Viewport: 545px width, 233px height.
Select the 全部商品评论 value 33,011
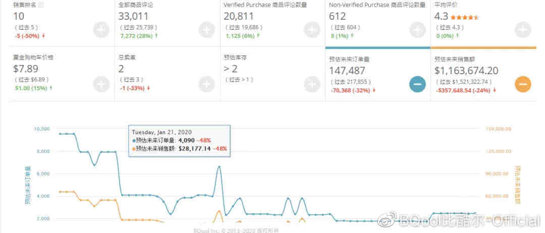tap(133, 16)
